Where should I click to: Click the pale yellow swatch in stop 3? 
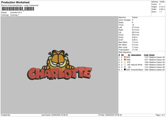coord(125,62)
